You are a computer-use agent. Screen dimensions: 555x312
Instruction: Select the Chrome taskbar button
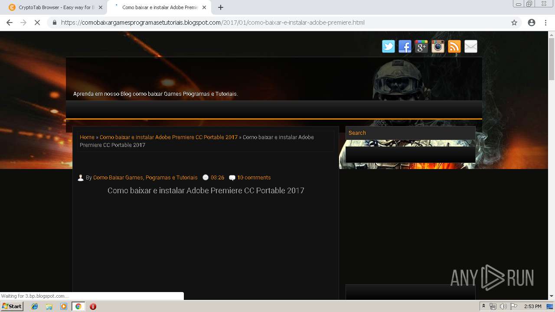(x=78, y=306)
